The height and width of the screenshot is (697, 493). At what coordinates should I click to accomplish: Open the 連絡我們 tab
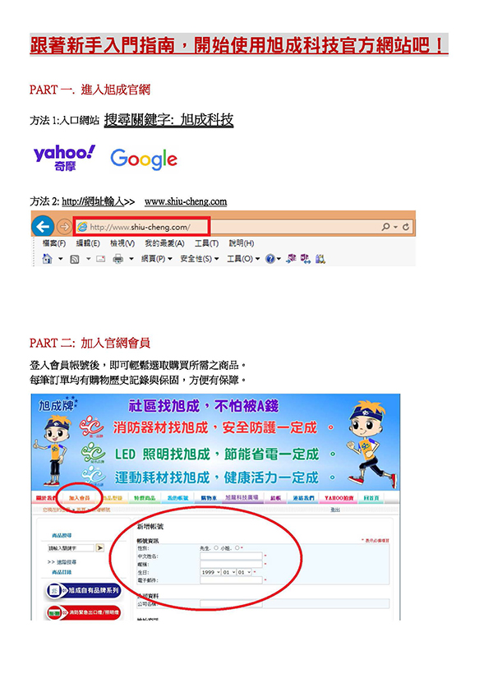coord(304,498)
